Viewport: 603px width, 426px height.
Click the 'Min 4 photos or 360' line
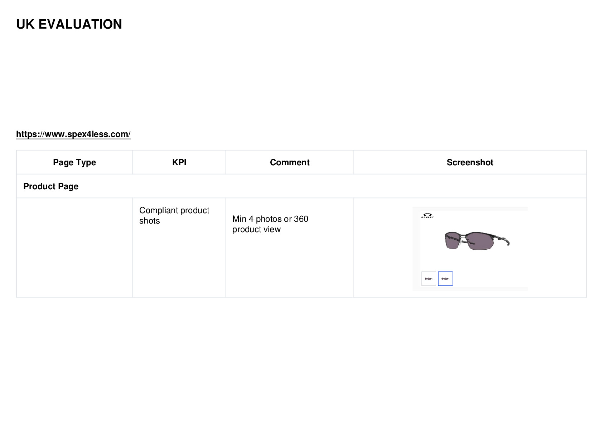[270, 219]
